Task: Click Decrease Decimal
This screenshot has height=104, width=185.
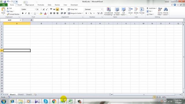Action: click(101, 13)
